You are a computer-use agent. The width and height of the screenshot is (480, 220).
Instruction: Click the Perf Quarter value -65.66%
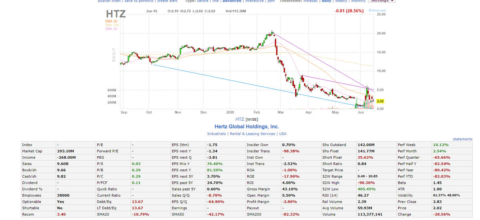(x=441, y=157)
